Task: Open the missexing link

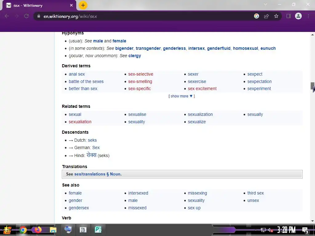Action: tap(197, 193)
